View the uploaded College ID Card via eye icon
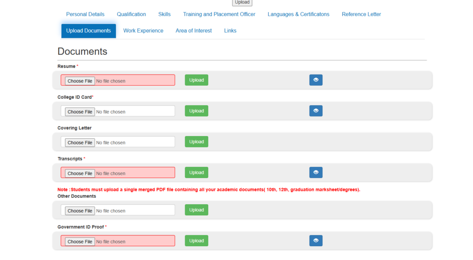 click(315, 111)
